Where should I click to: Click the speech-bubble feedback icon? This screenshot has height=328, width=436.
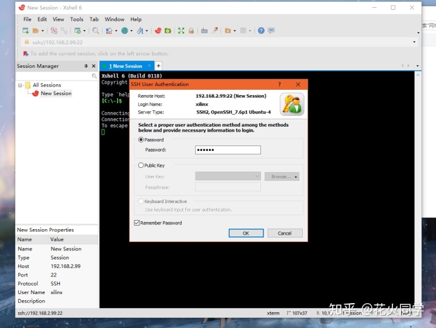coord(271,31)
